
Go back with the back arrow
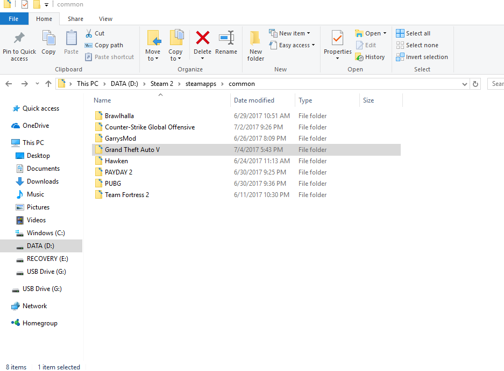[9, 84]
